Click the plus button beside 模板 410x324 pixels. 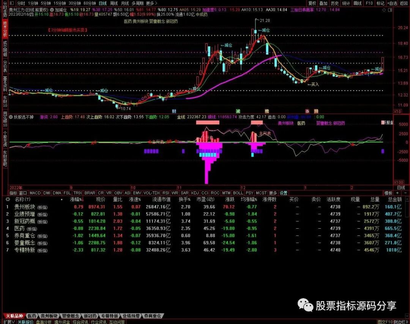pos(397,193)
